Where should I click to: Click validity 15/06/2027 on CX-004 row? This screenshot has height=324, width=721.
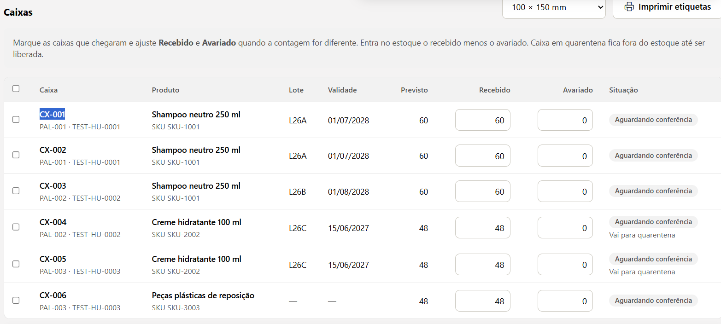348,228
